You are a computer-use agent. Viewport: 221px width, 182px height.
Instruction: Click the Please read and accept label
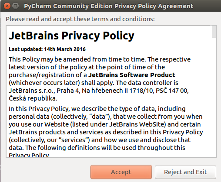[80, 19]
